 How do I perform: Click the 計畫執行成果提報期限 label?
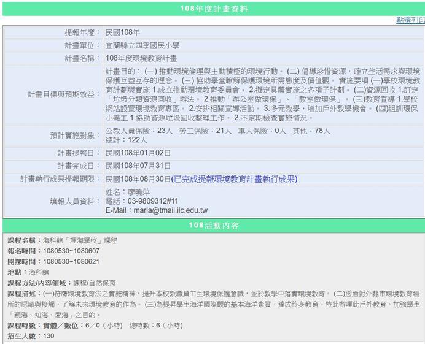tap(60, 179)
